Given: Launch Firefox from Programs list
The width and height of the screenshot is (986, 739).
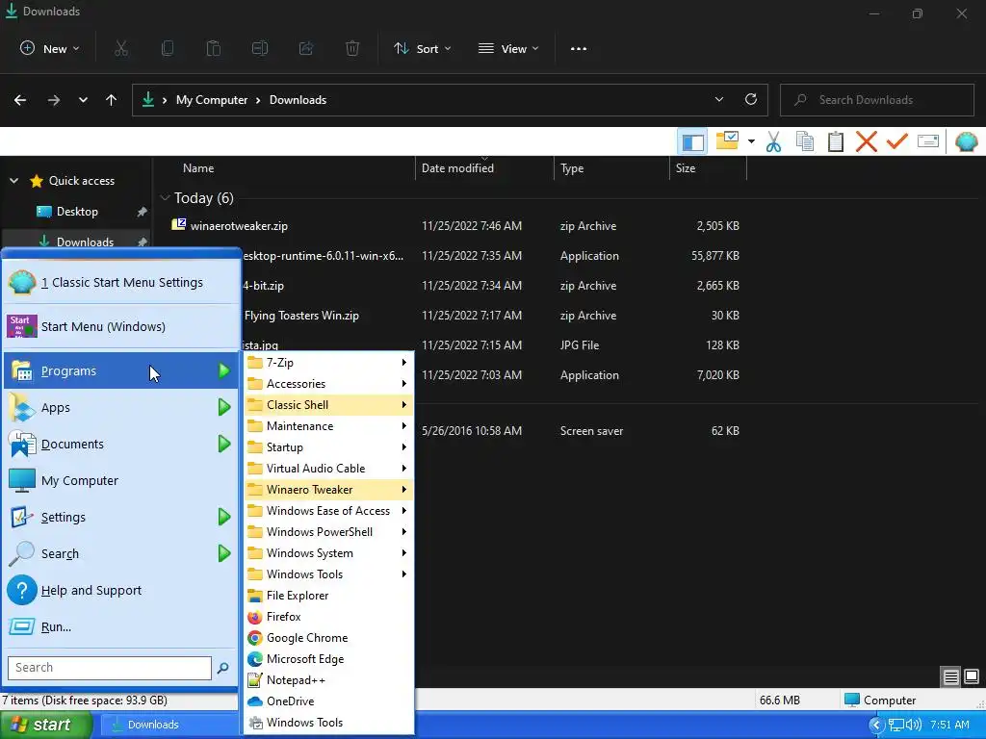Looking at the screenshot, I should tap(328, 617).
